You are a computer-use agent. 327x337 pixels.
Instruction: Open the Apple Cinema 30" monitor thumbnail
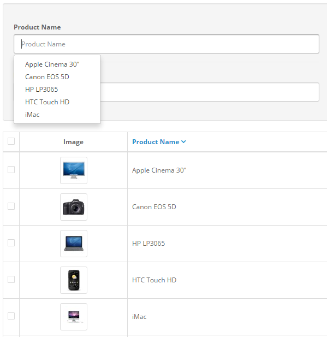(x=74, y=170)
